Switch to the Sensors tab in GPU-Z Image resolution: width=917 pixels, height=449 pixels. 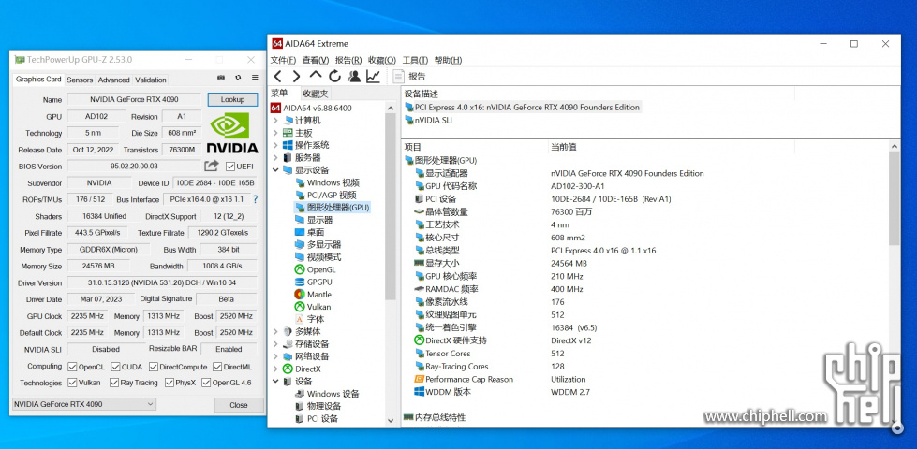(80, 80)
